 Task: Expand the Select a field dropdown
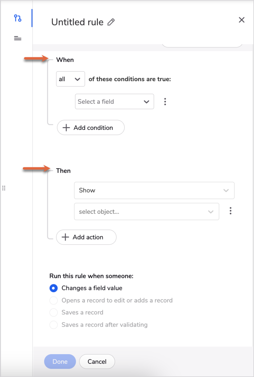pos(114,101)
